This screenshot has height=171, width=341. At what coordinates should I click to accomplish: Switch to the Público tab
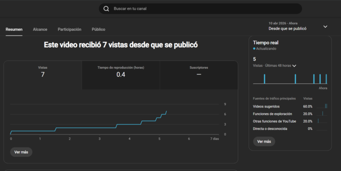click(99, 29)
